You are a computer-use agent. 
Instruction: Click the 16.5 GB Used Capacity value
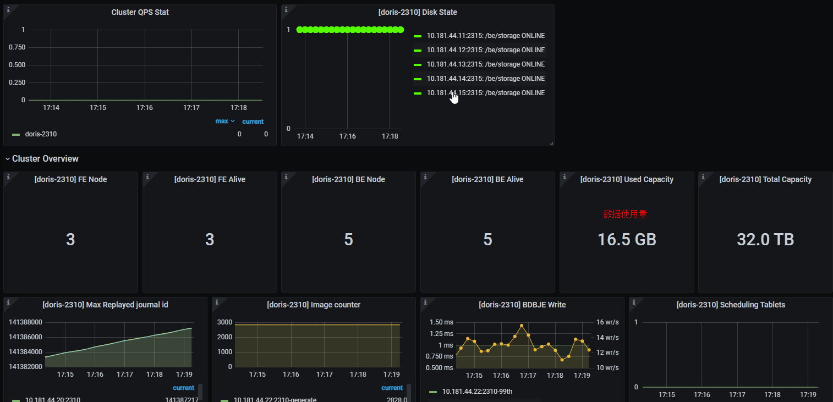tap(627, 239)
